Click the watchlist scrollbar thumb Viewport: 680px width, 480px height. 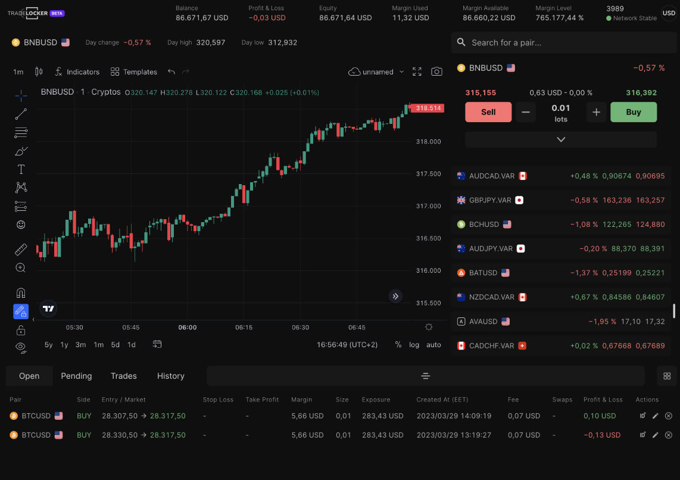click(674, 311)
